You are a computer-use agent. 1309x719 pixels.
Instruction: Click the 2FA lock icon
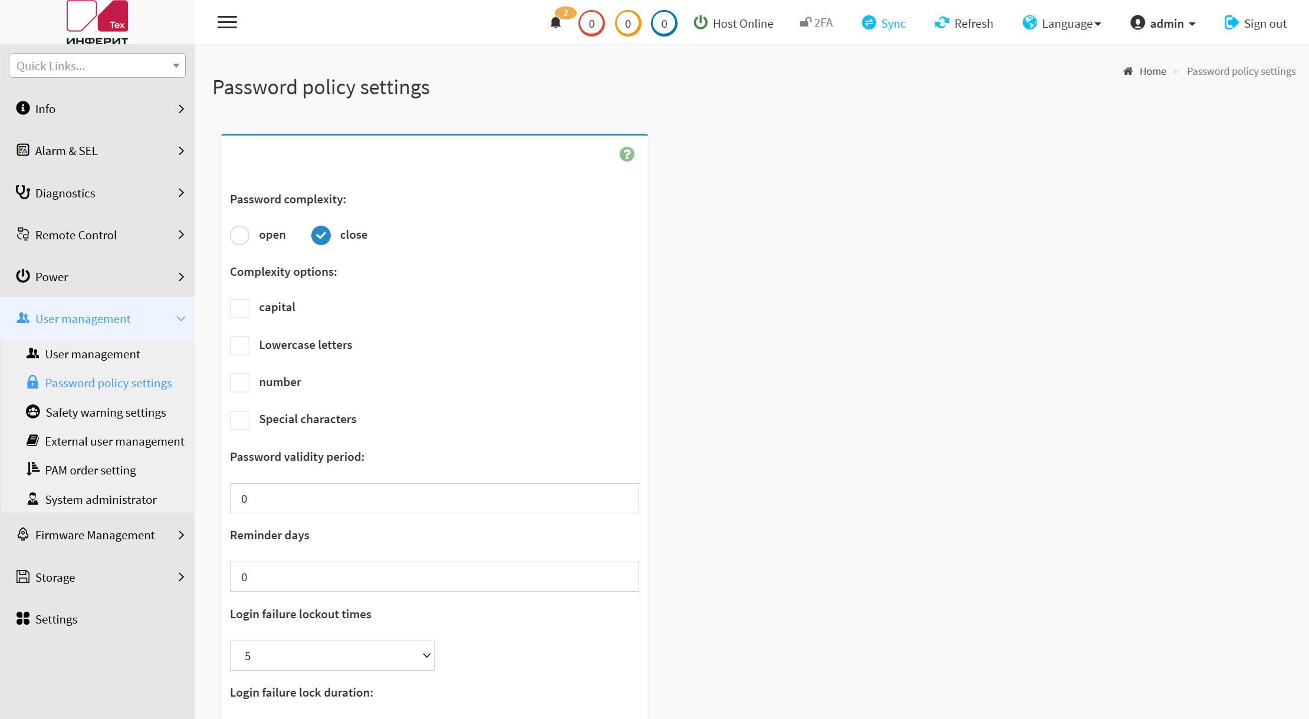click(x=805, y=22)
